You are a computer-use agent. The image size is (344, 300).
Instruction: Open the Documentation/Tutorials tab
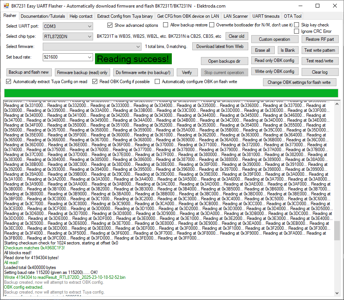click(43, 16)
